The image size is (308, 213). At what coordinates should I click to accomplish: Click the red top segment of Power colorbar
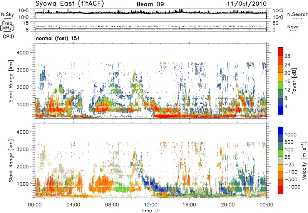coord(281,52)
